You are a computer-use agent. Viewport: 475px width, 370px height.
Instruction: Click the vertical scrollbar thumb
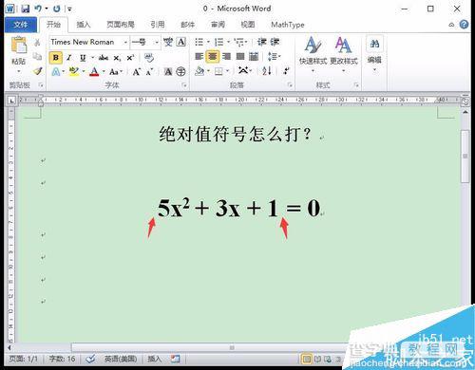coord(465,157)
